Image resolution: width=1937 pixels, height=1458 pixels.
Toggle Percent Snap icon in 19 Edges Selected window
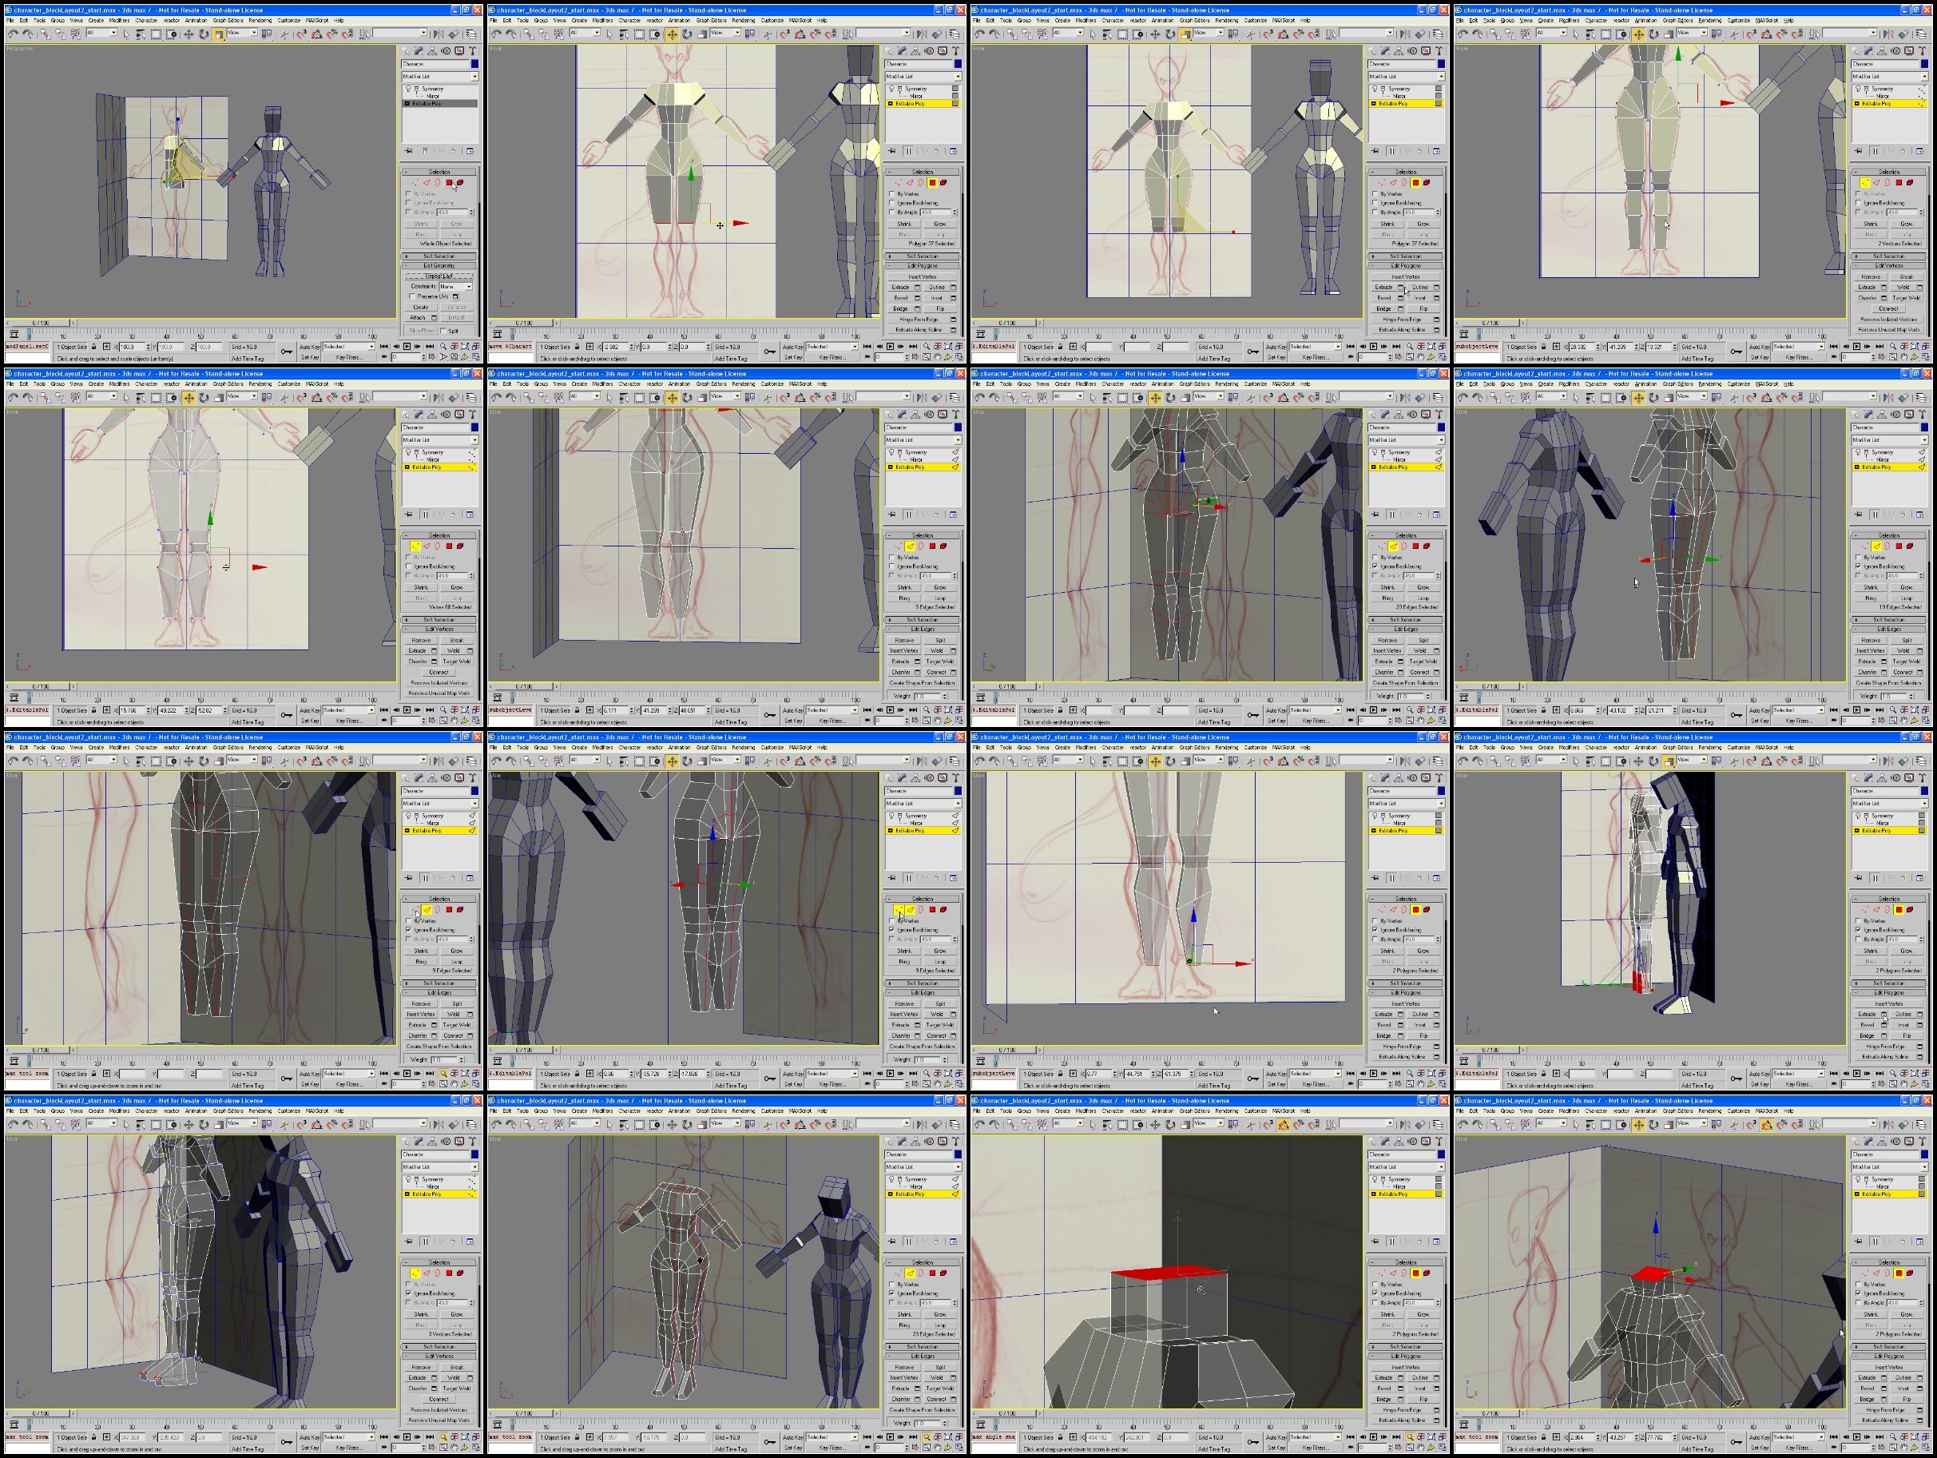1781,398
